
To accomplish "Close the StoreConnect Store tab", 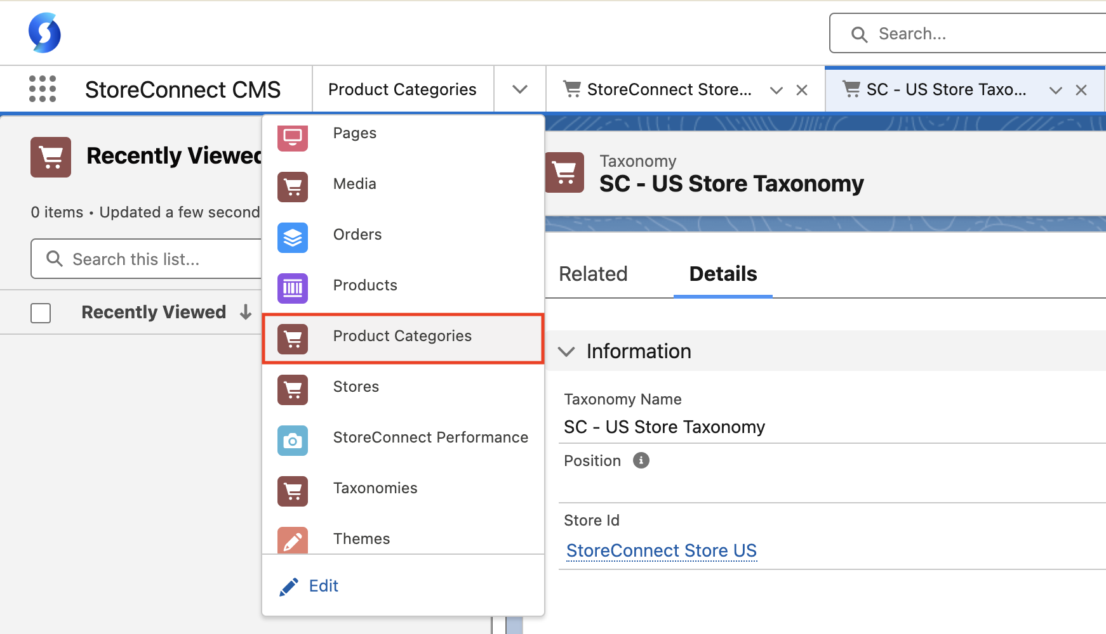I will (802, 90).
